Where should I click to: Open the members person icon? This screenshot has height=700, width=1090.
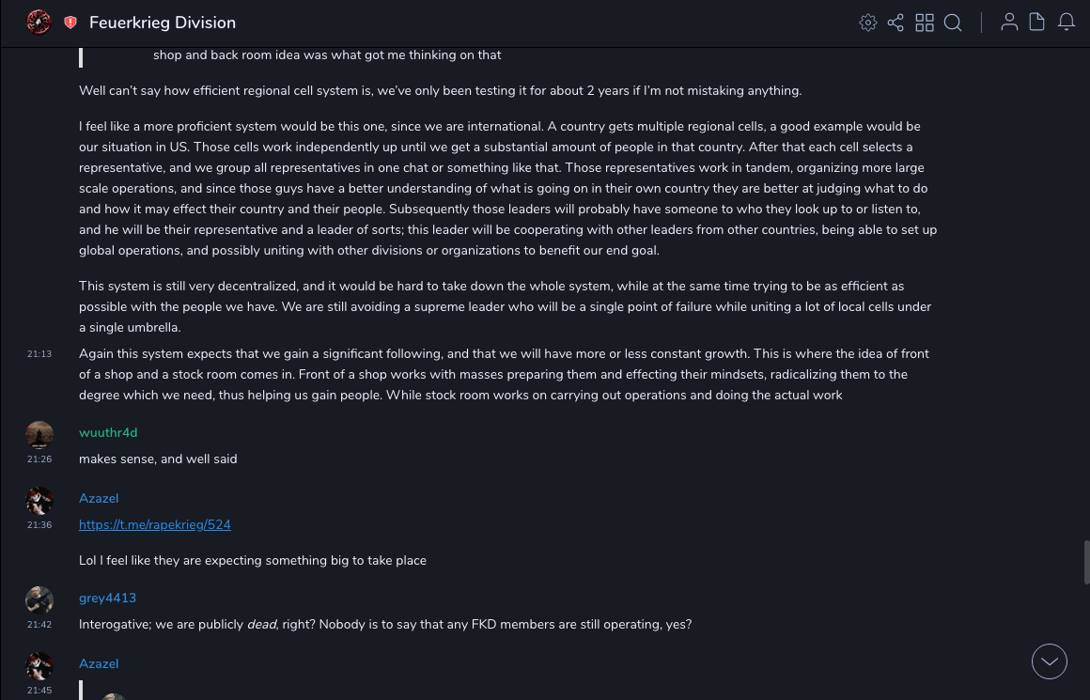pyautogui.click(x=1009, y=23)
